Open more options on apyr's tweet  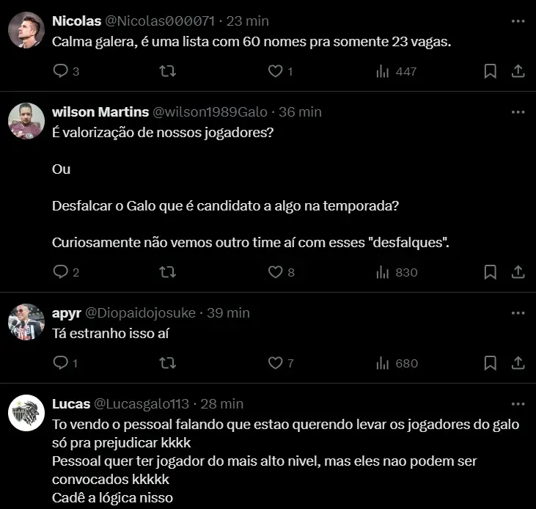point(518,313)
